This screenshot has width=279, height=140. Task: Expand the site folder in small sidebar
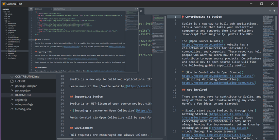4,16
